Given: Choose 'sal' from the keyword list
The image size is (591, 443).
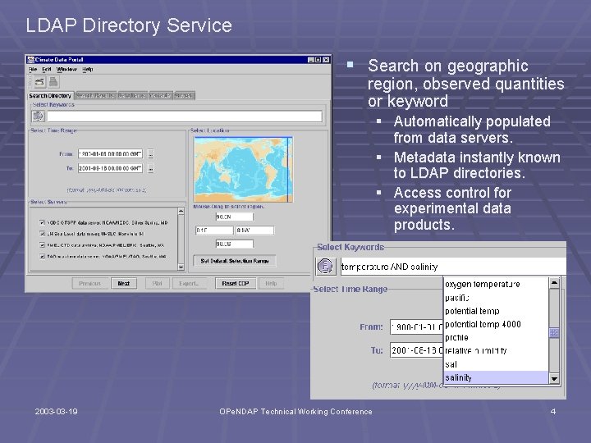Looking at the screenshot, I should [496, 364].
